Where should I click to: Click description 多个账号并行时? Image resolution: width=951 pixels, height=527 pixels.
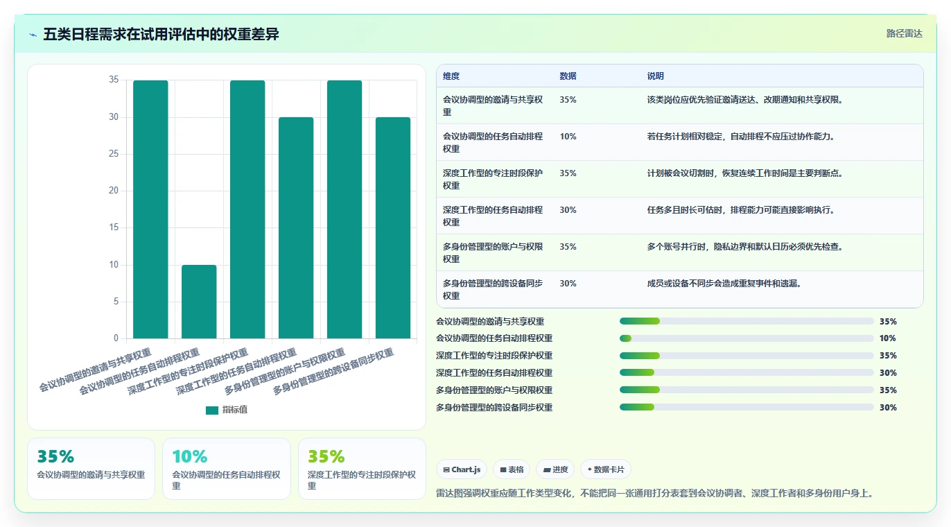click(x=744, y=247)
